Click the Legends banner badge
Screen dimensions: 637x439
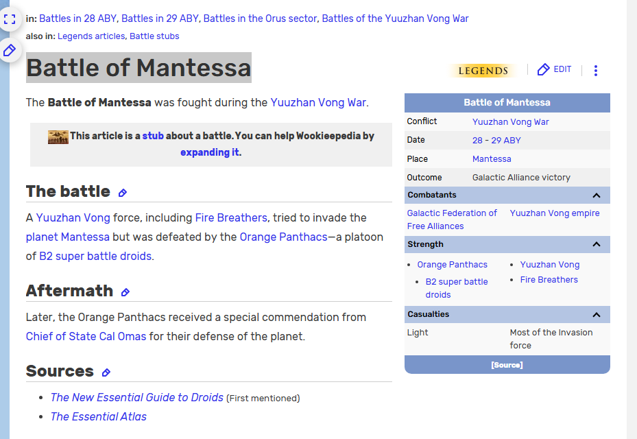483,71
